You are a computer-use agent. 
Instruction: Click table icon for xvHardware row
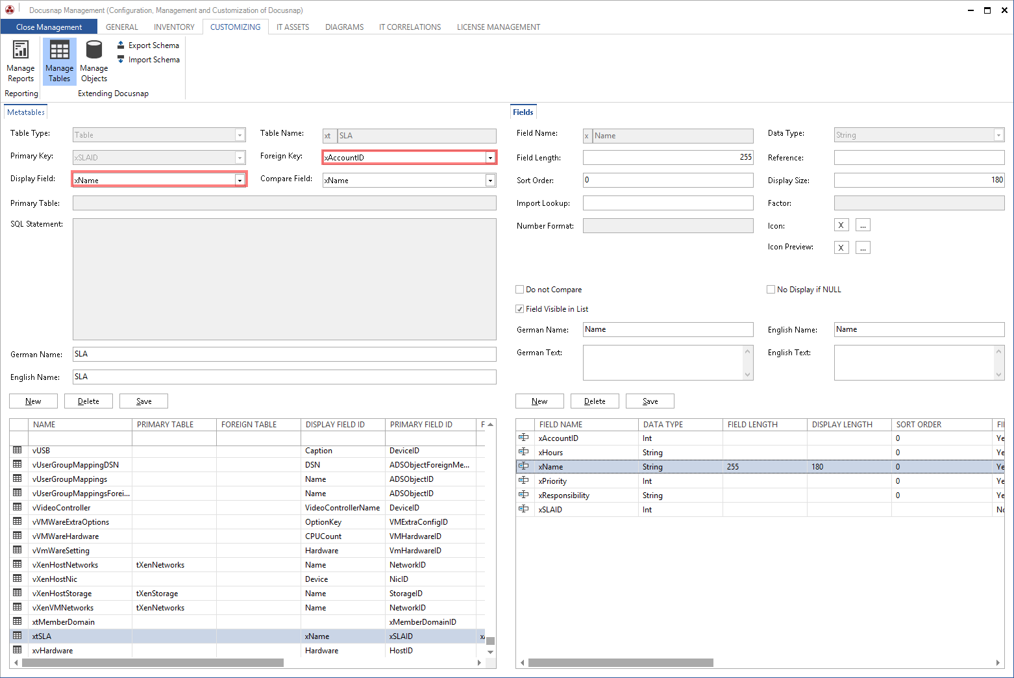coord(18,650)
